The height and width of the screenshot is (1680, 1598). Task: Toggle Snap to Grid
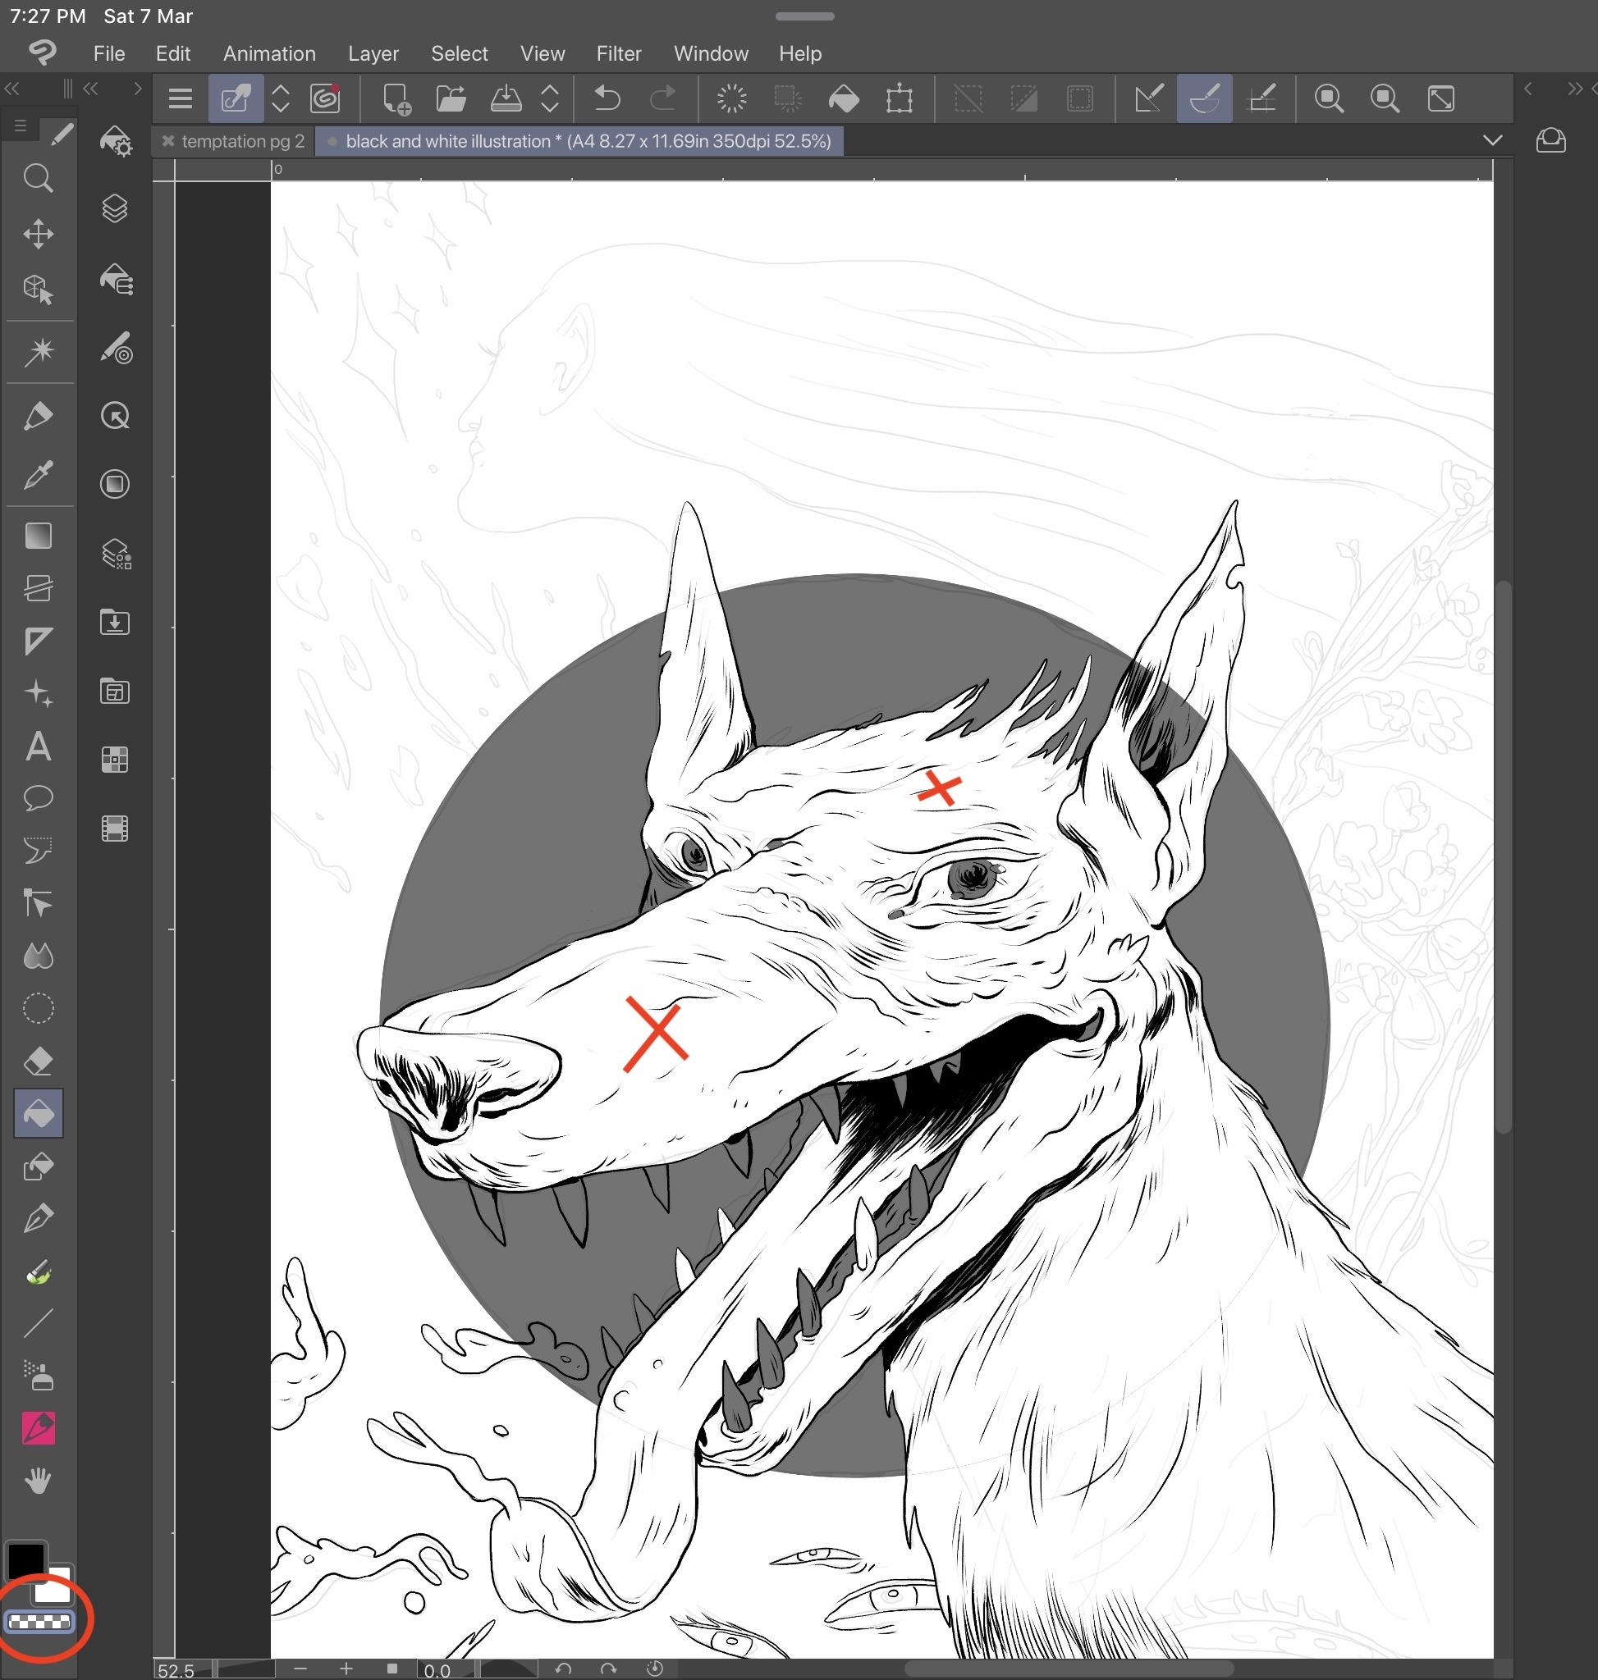coord(1261,98)
